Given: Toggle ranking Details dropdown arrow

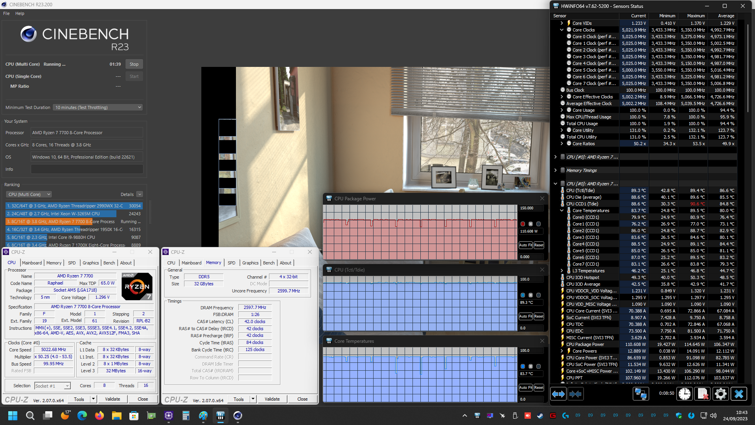Looking at the screenshot, I should 140,194.
